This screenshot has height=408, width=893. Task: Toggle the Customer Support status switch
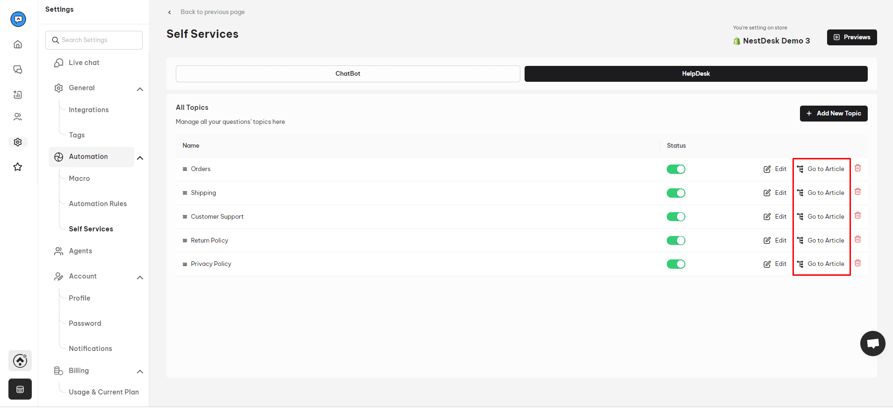pos(676,217)
